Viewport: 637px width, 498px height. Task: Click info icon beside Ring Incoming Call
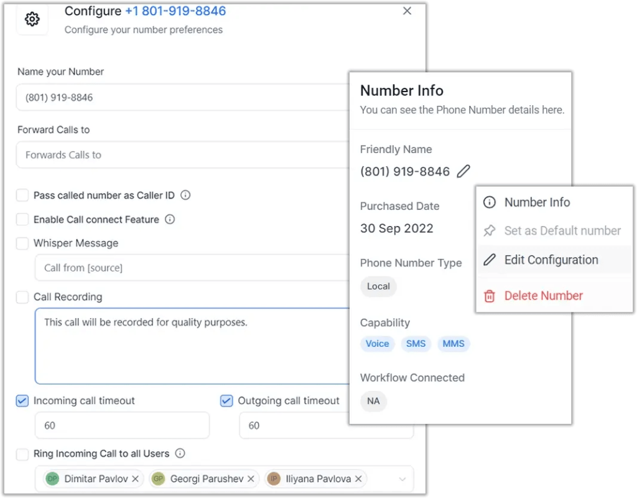[180, 453]
